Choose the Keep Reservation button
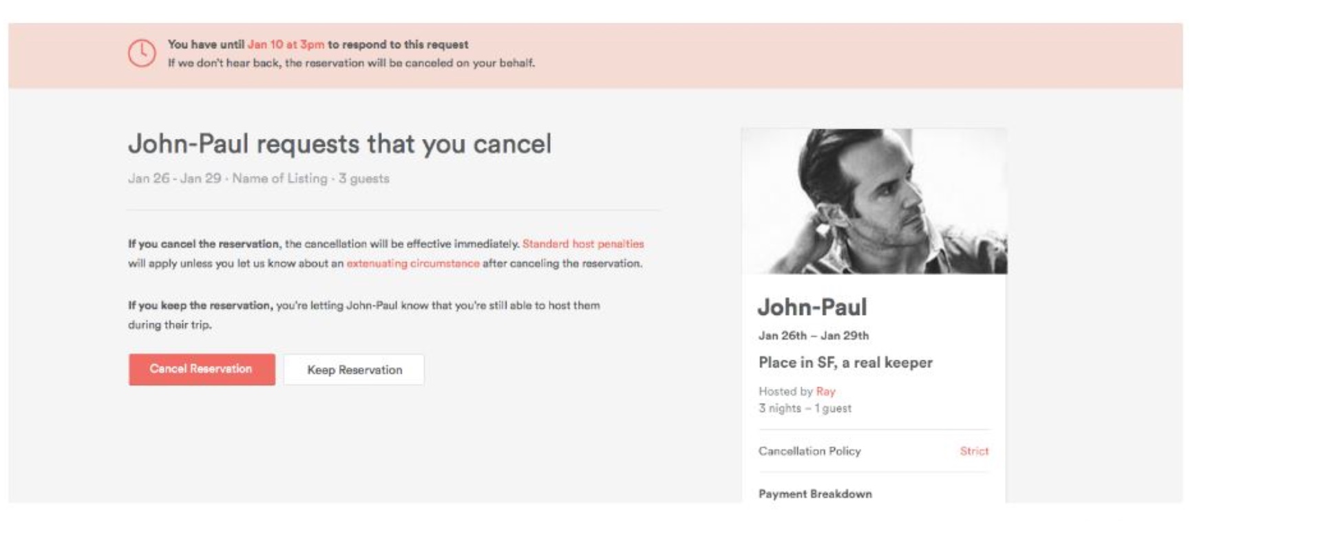Screen dimensions: 1323x546 [x=354, y=370]
